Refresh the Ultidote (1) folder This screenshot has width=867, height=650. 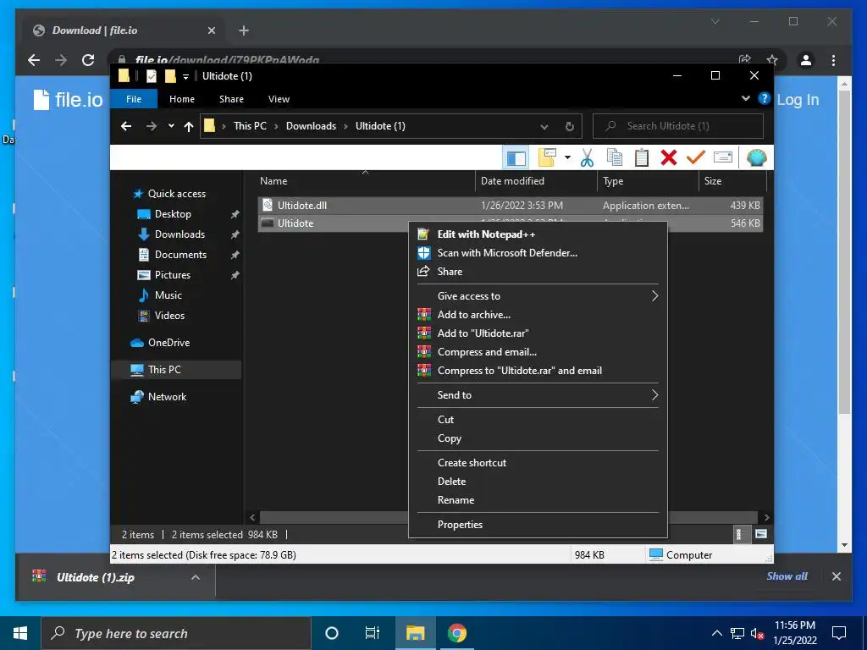(570, 127)
